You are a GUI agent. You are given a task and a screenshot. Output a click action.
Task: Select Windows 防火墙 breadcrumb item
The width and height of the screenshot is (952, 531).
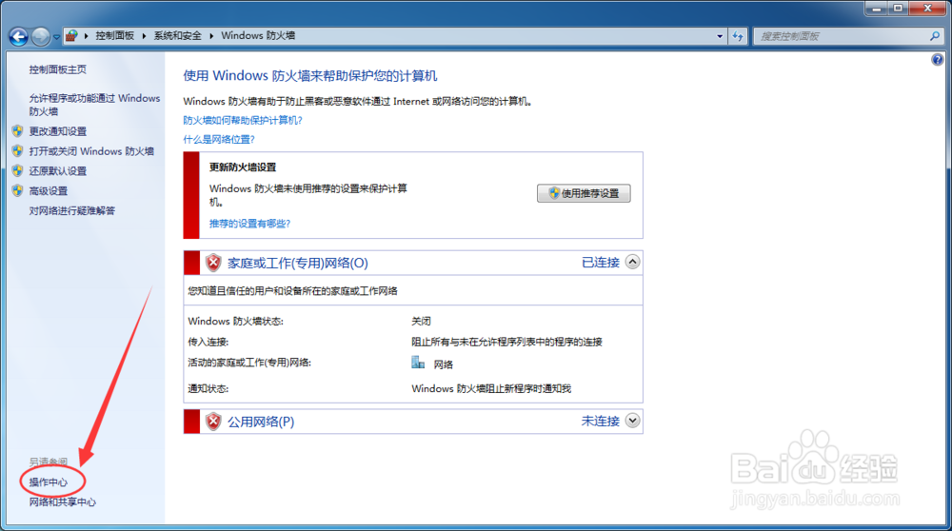click(x=258, y=36)
